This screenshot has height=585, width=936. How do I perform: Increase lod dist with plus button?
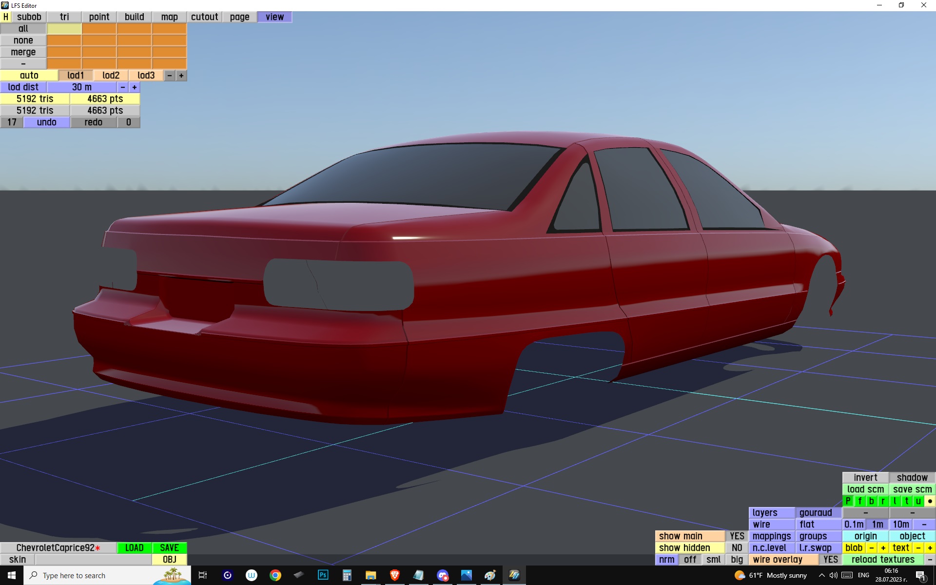(135, 87)
